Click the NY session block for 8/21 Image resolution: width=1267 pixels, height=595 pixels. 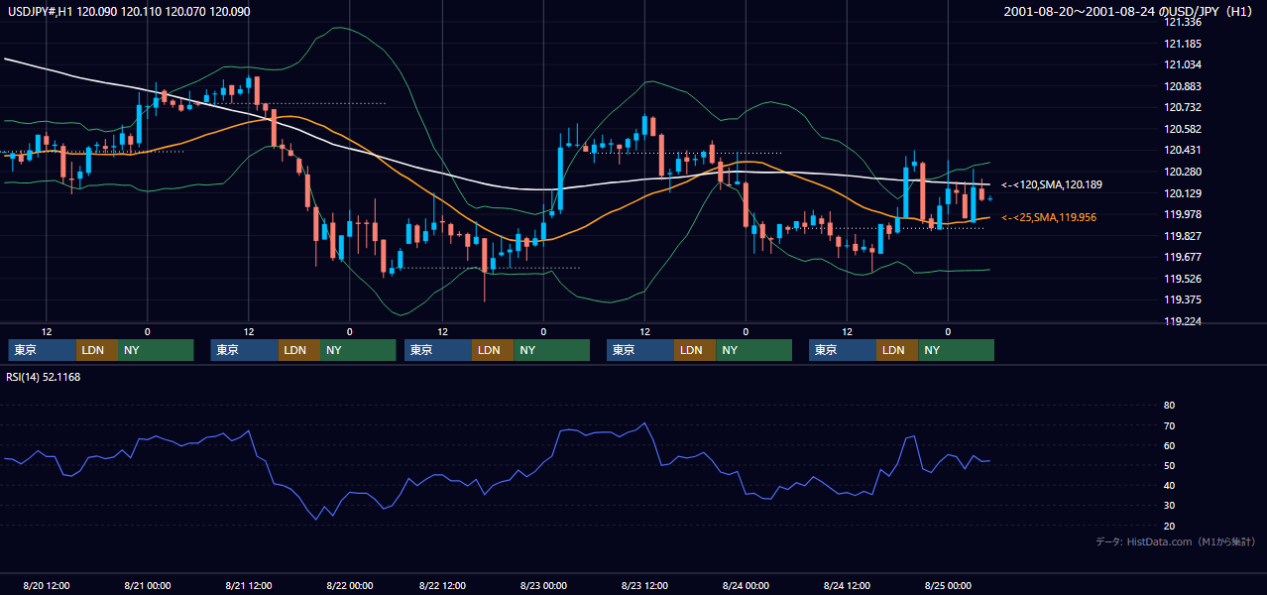[x=359, y=350]
